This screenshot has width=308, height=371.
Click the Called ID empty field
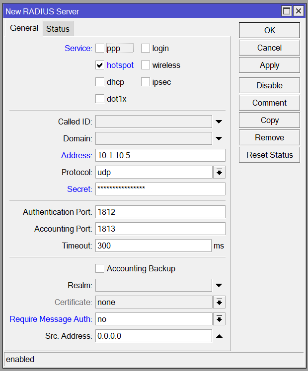pyautogui.click(x=154, y=122)
